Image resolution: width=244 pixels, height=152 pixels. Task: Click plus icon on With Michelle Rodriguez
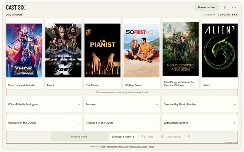79,104
